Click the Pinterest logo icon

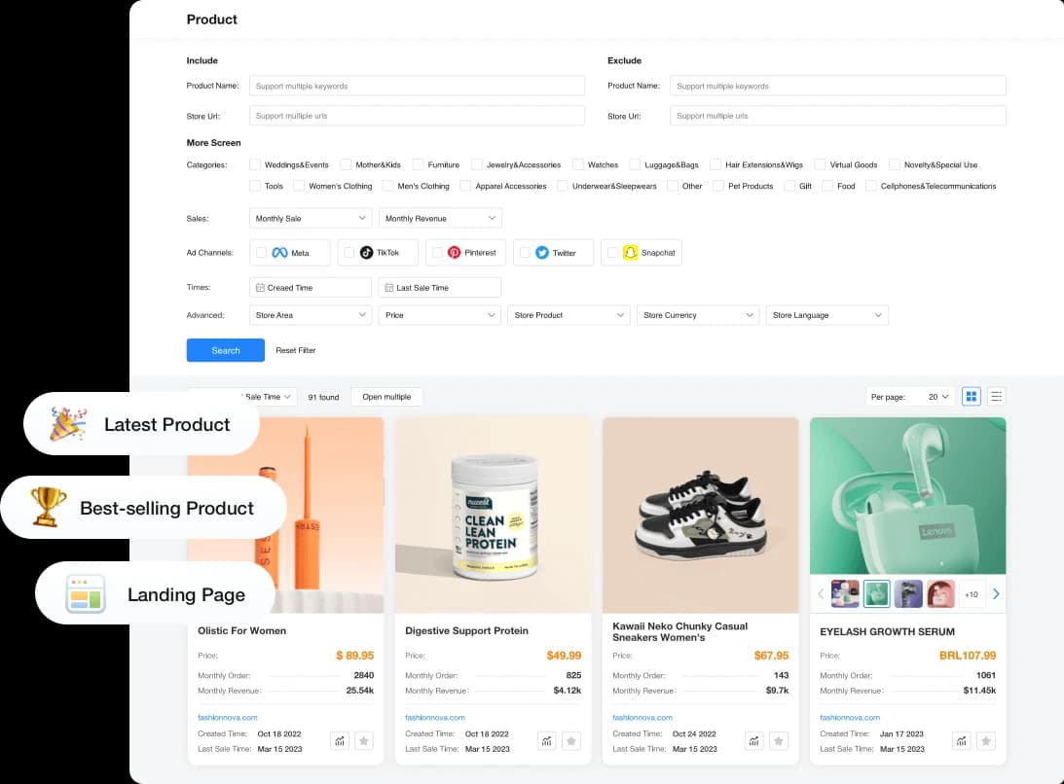point(454,253)
